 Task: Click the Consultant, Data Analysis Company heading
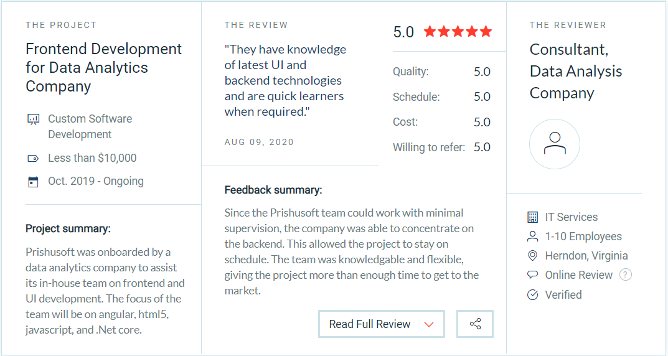pos(576,71)
